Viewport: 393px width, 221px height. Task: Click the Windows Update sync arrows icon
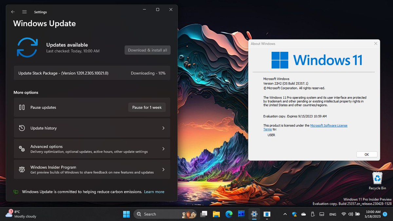[28, 48]
